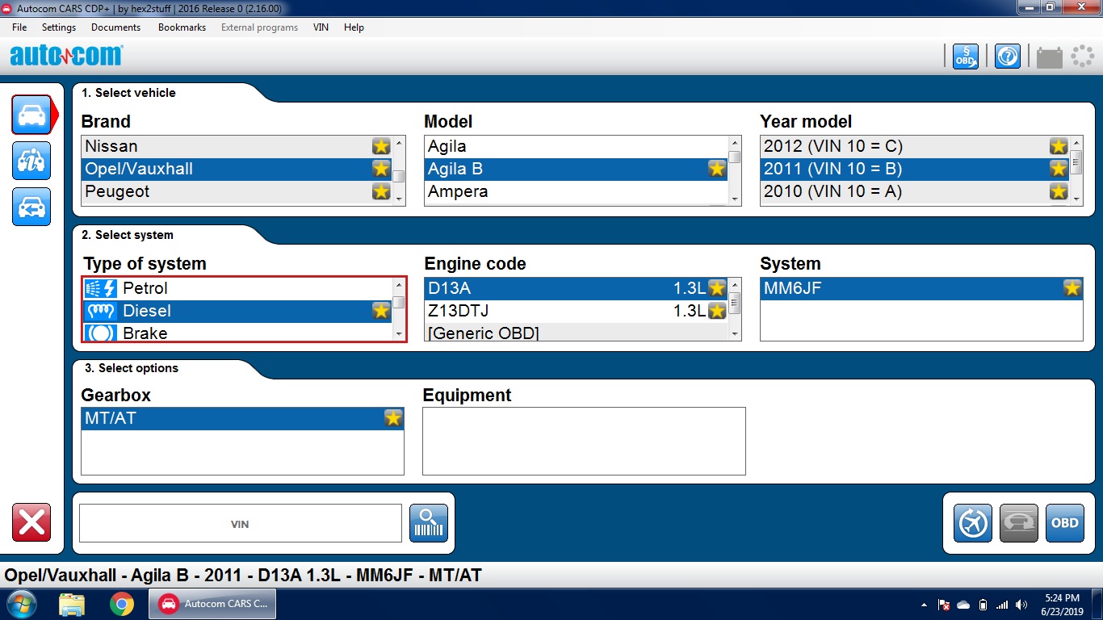The height and width of the screenshot is (620, 1103).
Task: Open the Windows Start button
Action: pyautogui.click(x=20, y=604)
